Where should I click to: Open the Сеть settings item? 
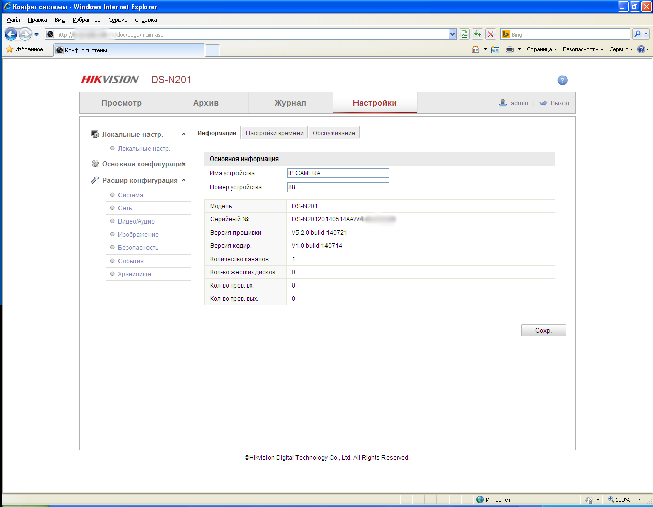pyautogui.click(x=125, y=208)
